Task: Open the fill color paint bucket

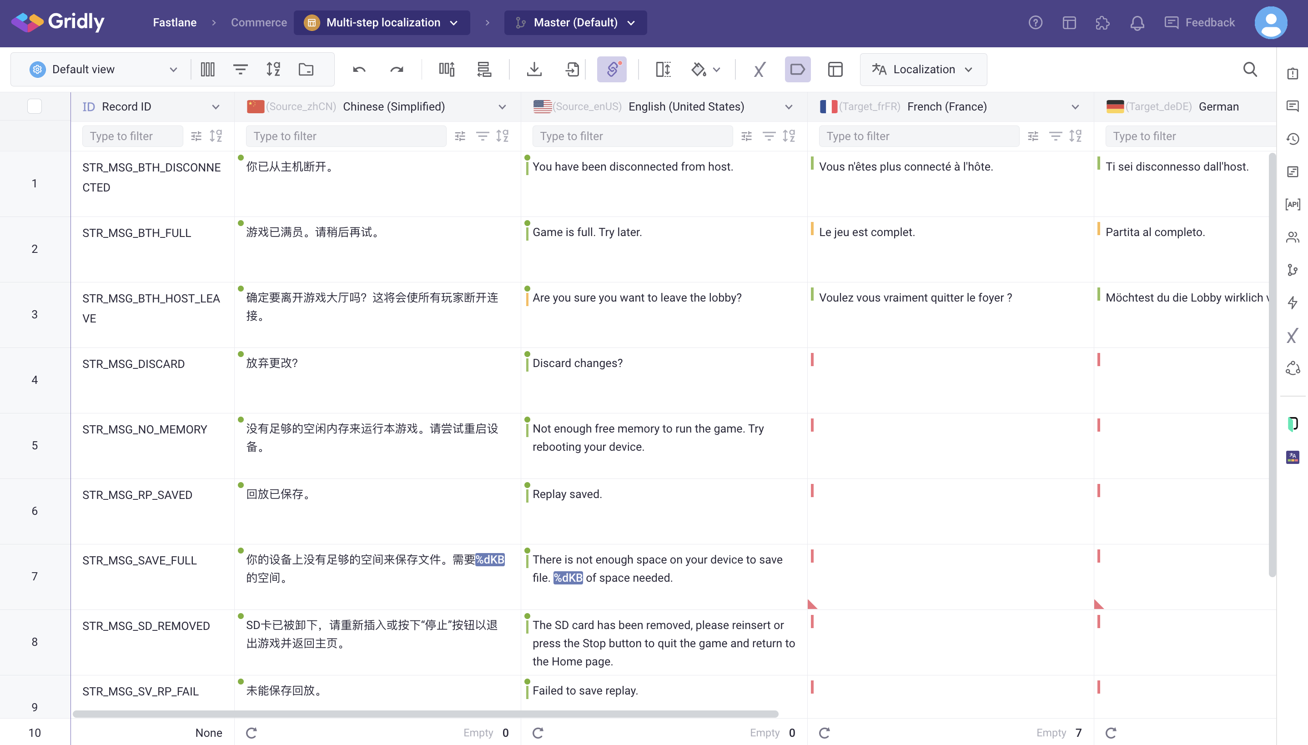Action: point(699,70)
